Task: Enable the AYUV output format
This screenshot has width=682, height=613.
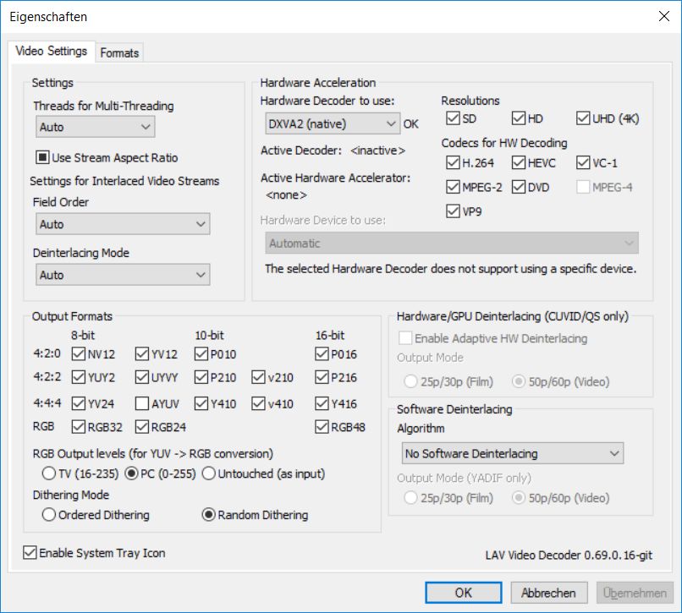Action: (x=143, y=403)
